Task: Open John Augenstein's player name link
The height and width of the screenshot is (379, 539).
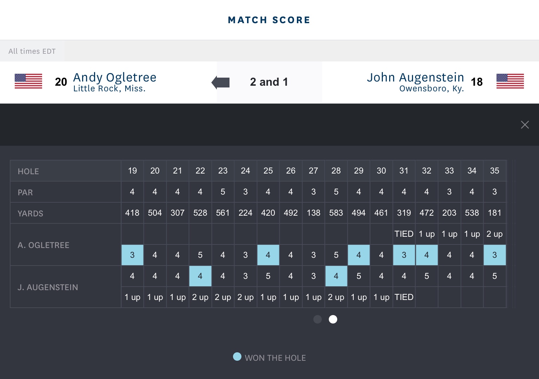Action: [415, 77]
